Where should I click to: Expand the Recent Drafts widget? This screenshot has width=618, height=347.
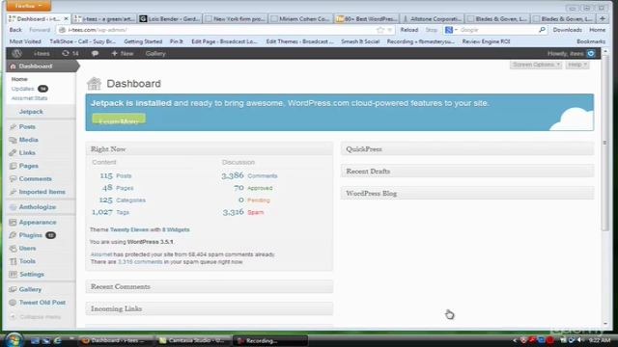[x=467, y=172]
